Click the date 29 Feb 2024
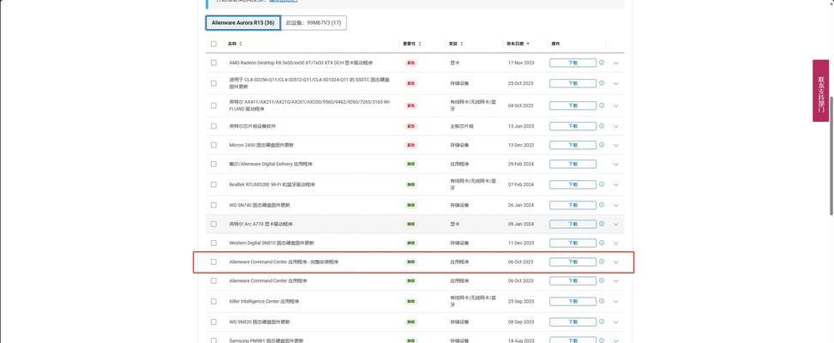This screenshot has height=343, width=834. (x=521, y=164)
